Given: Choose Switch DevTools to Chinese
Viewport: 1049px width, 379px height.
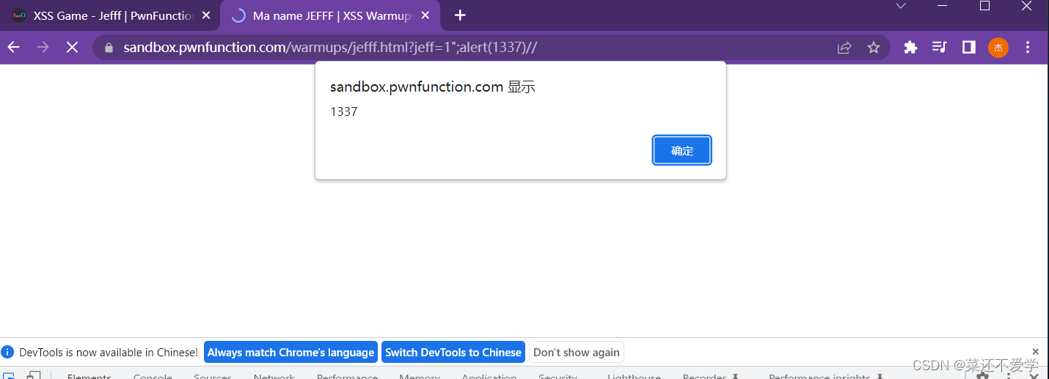Looking at the screenshot, I should tap(453, 353).
